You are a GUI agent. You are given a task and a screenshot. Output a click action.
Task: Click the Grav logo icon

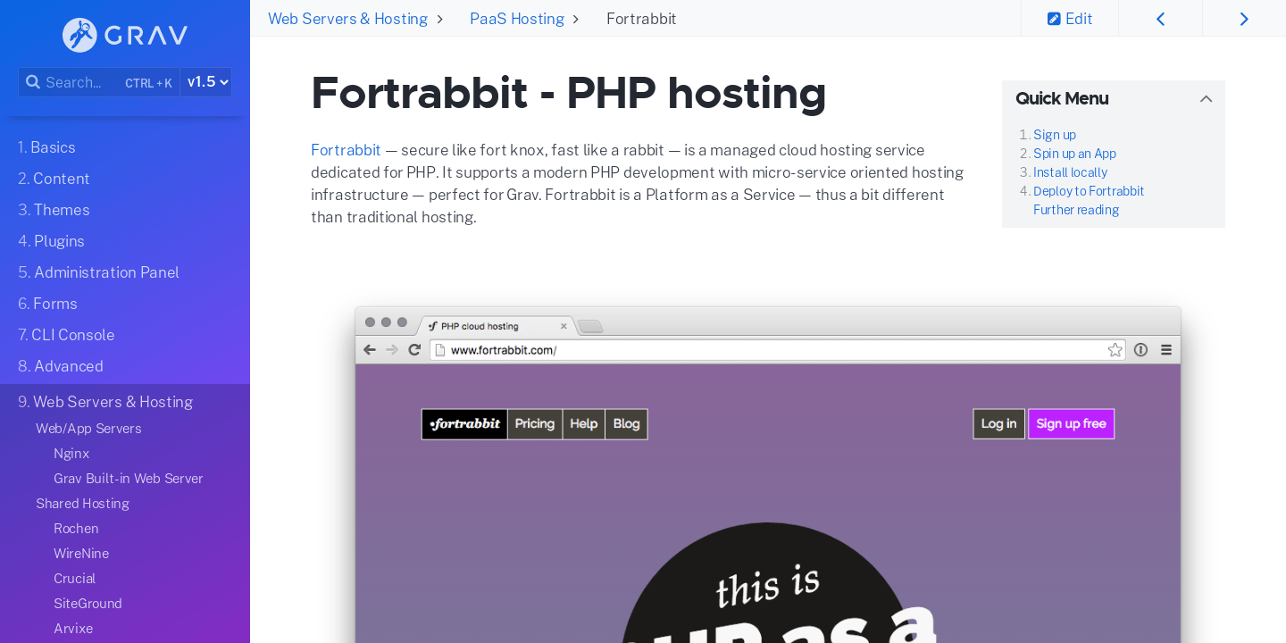(80, 36)
